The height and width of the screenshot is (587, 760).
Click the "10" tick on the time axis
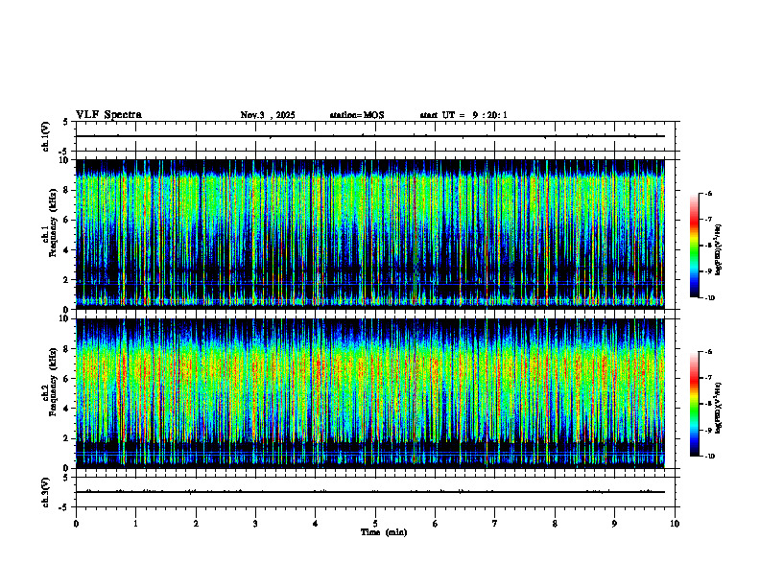coord(675,524)
